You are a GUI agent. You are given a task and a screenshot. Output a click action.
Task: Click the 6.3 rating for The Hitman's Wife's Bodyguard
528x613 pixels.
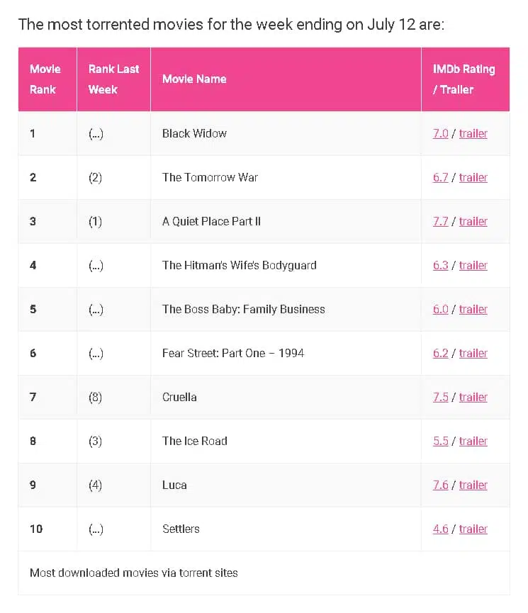440,266
